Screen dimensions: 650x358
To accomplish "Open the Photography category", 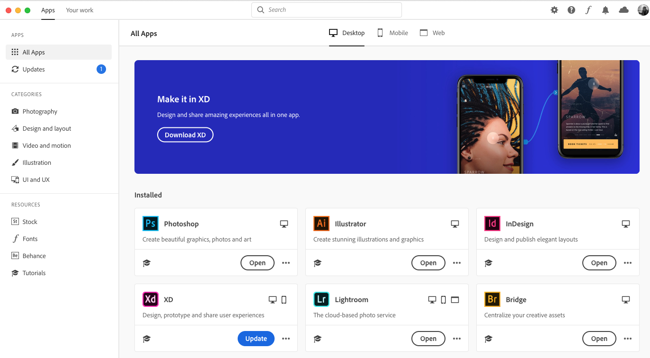I will (x=59, y=111).
